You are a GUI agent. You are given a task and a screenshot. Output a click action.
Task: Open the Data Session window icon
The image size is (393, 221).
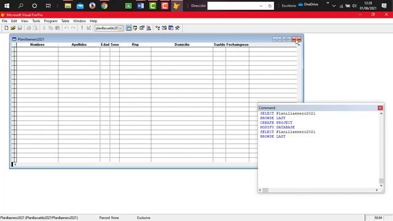[135, 28]
